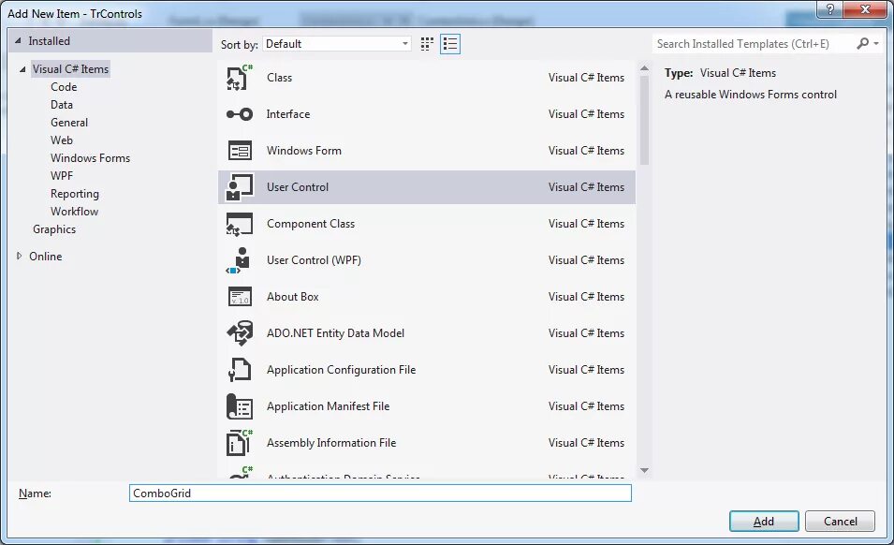Select the Class template icon
Image resolution: width=894 pixels, height=545 pixels.
pos(239,77)
